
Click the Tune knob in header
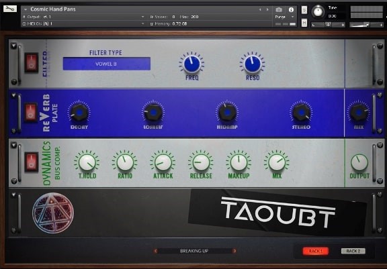click(x=318, y=11)
